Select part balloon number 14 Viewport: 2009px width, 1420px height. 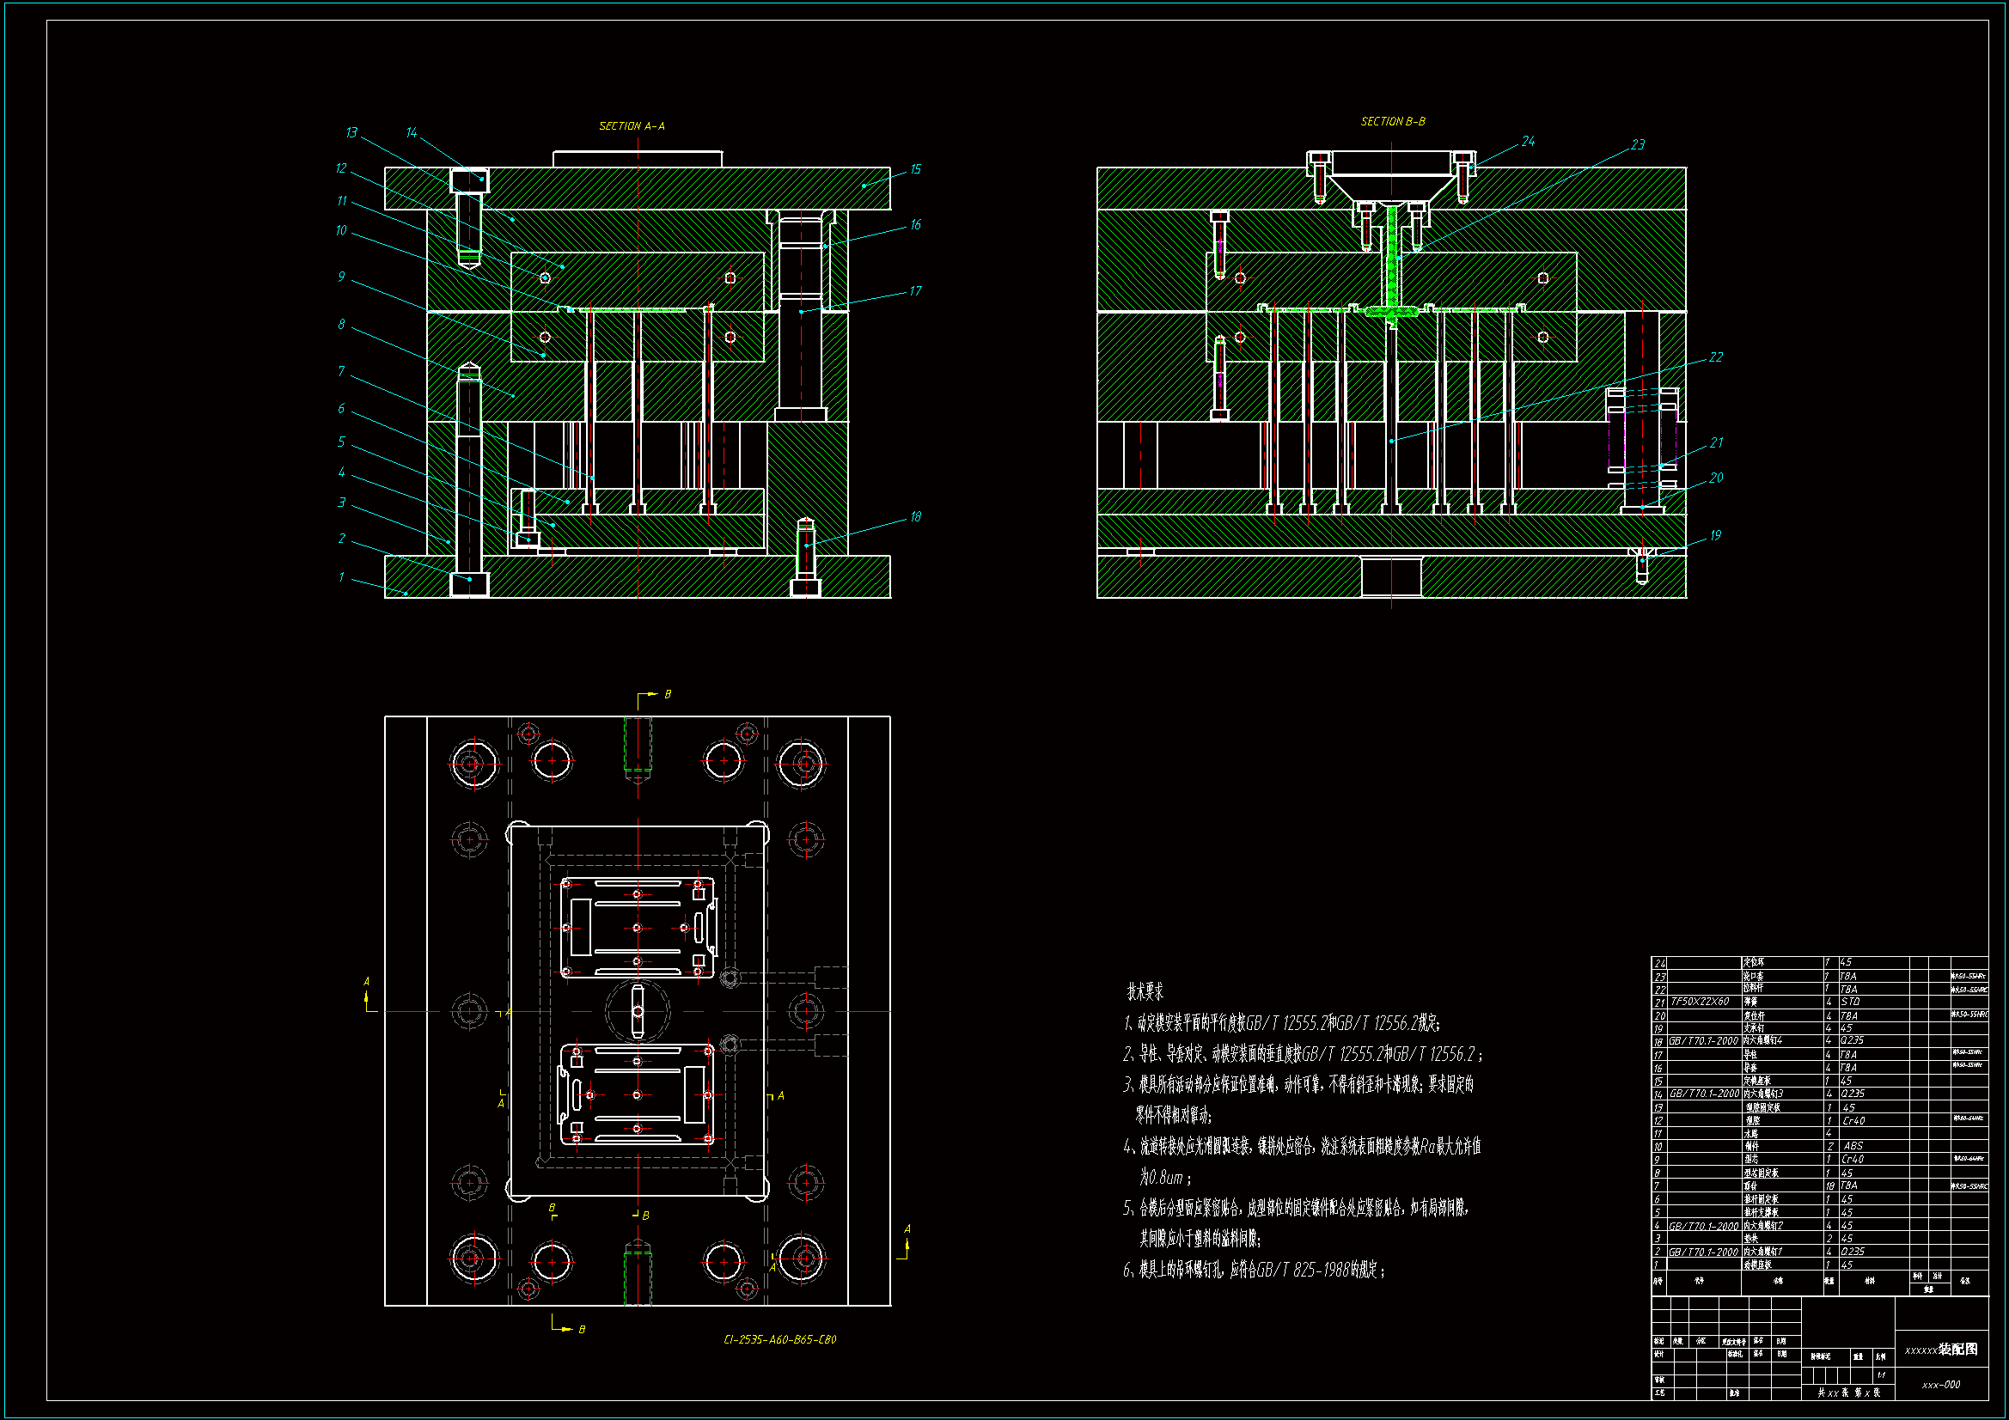click(x=412, y=133)
